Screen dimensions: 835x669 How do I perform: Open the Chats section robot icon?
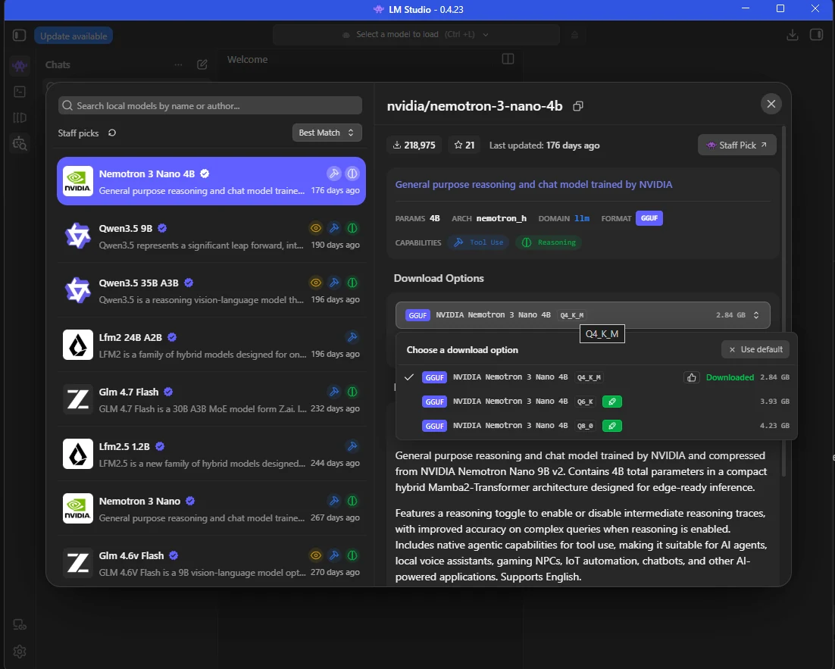20,65
